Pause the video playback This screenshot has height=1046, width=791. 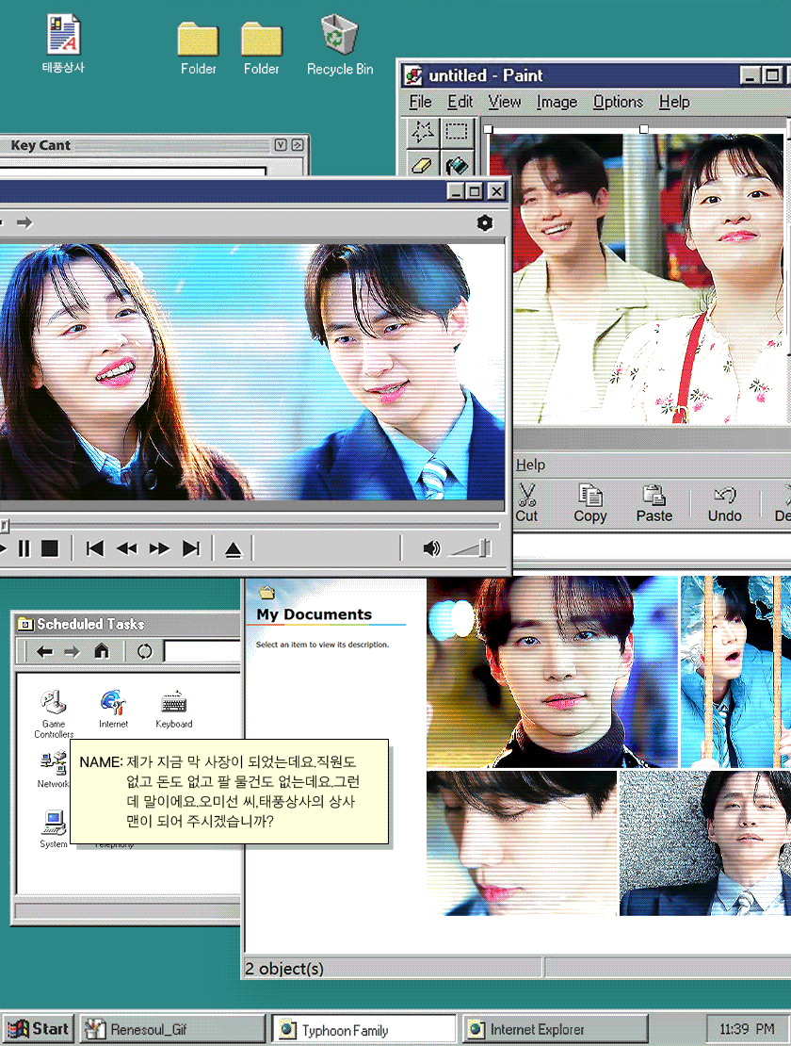tap(24, 548)
